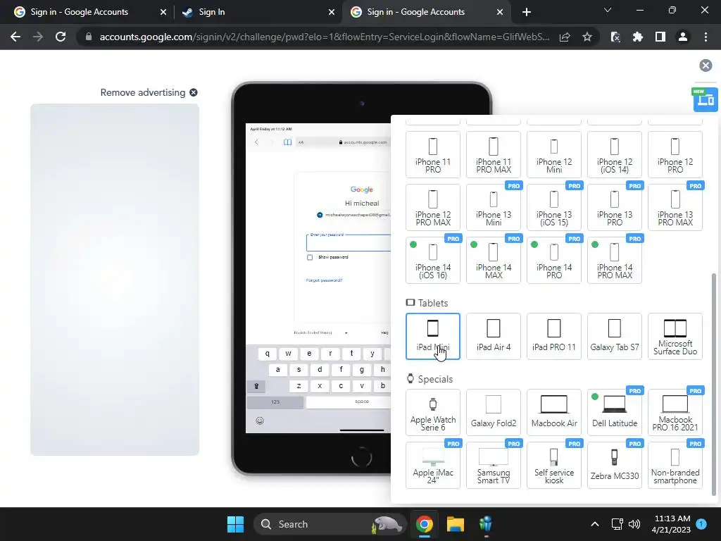This screenshot has width=721, height=541.
Task: Select the iPhone 11 PRO device
Action: tap(433, 154)
